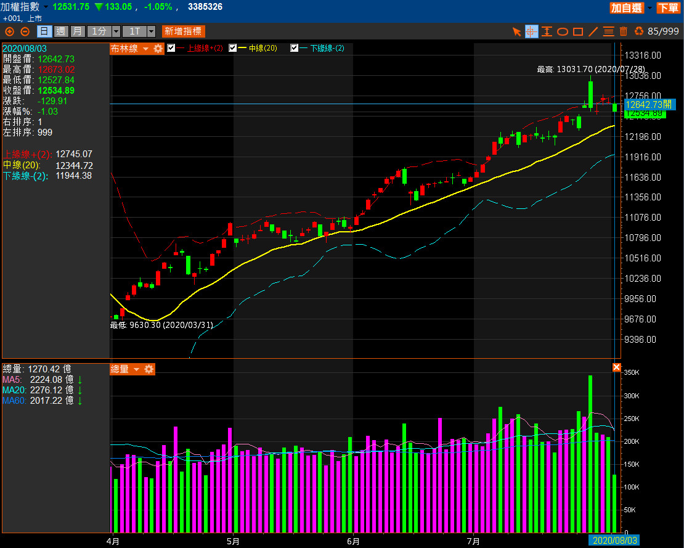Choose the trend line drawing tool
This screenshot has height=548, width=684.
pyautogui.click(x=593, y=31)
